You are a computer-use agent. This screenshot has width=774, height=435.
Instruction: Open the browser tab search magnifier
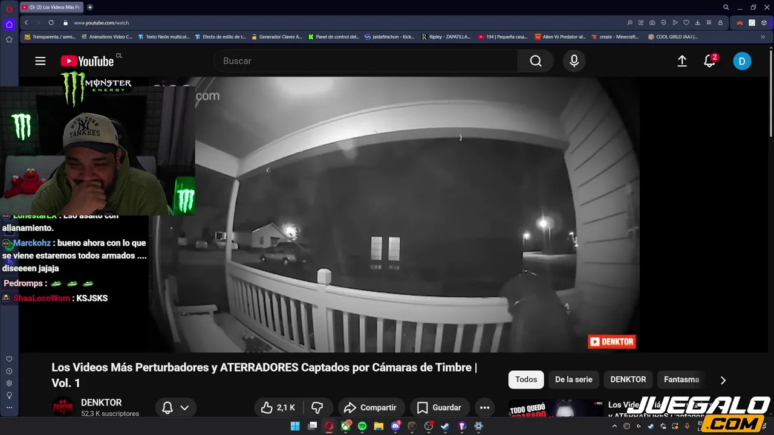click(x=726, y=7)
